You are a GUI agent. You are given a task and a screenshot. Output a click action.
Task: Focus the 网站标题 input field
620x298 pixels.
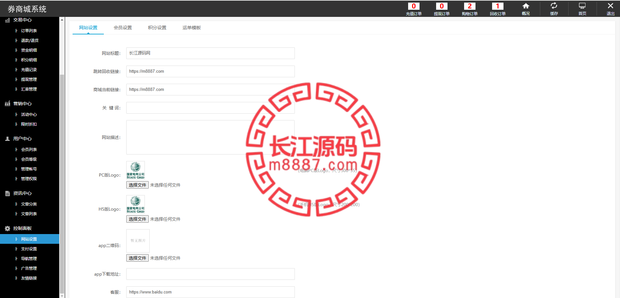click(x=210, y=53)
